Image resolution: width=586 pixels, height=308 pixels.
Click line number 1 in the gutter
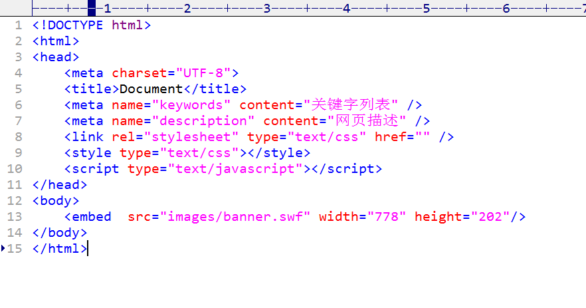19,25
